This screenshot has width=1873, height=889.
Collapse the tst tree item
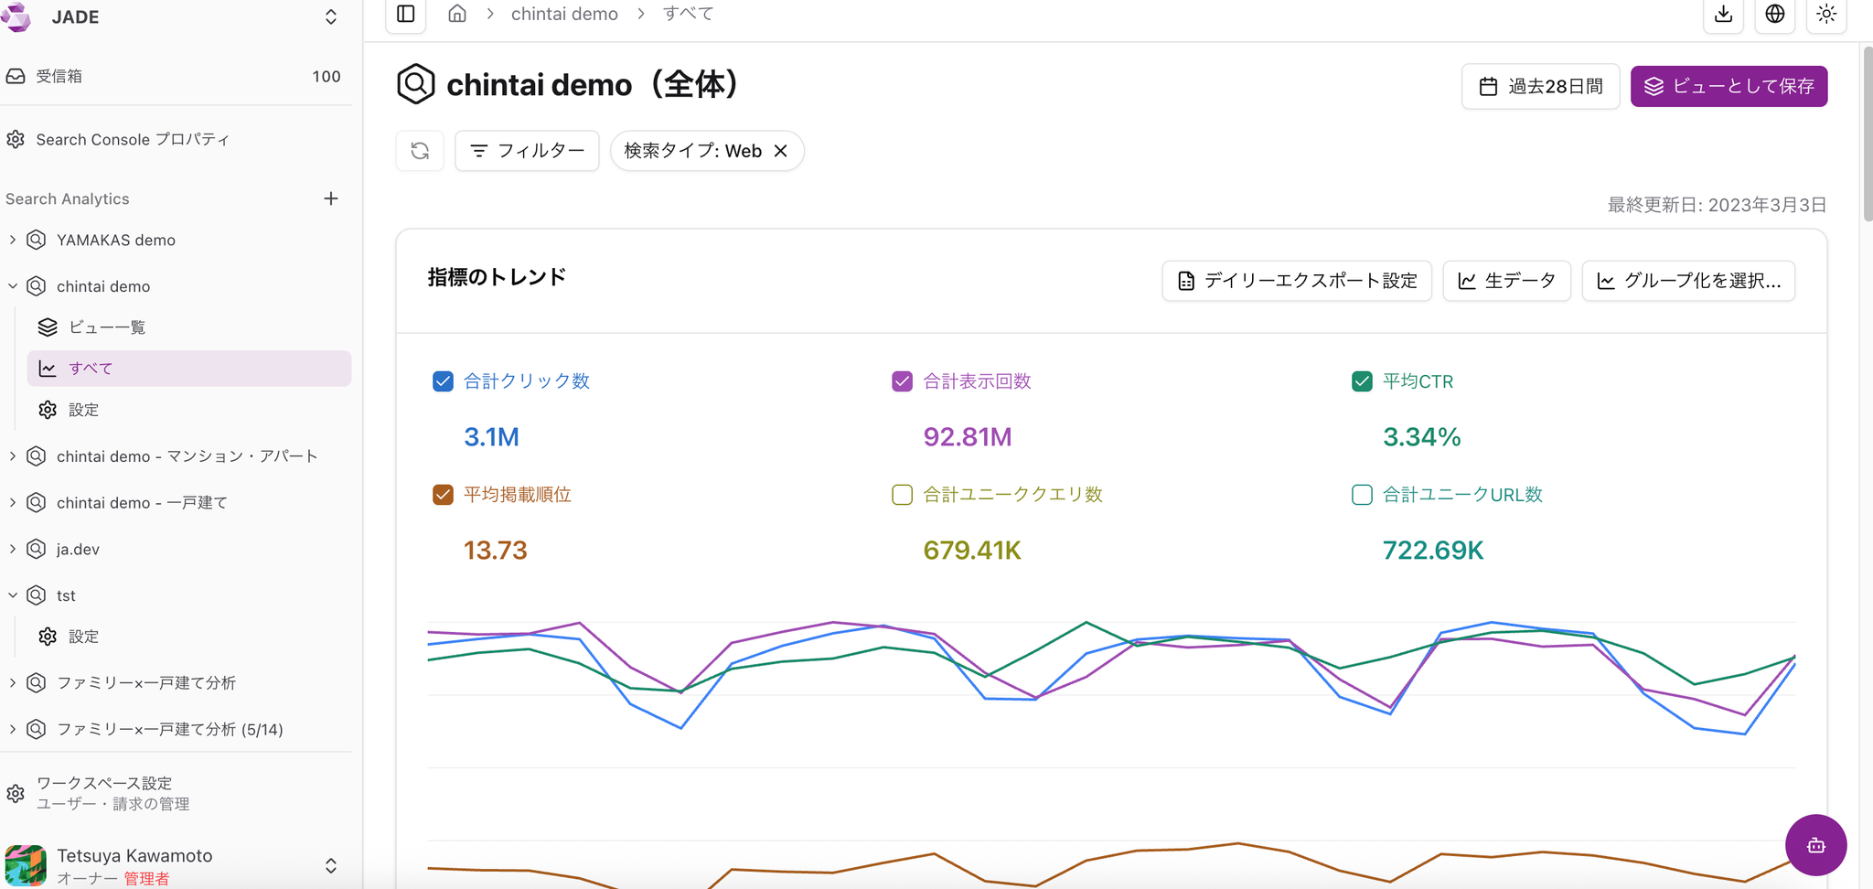point(13,595)
